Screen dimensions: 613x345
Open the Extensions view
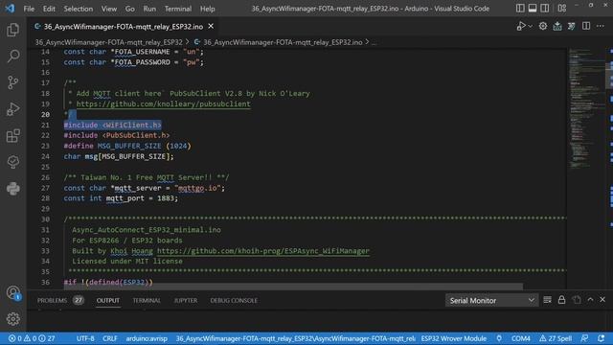coord(12,136)
